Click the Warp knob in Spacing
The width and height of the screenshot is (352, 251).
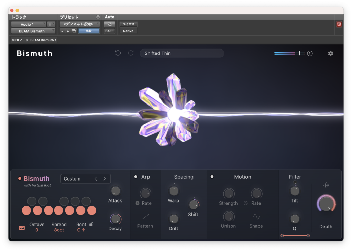tap(174, 191)
